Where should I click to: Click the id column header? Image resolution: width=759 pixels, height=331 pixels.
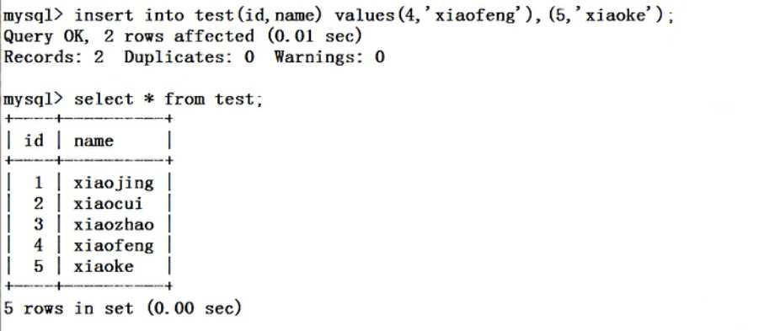pyautogui.click(x=34, y=141)
